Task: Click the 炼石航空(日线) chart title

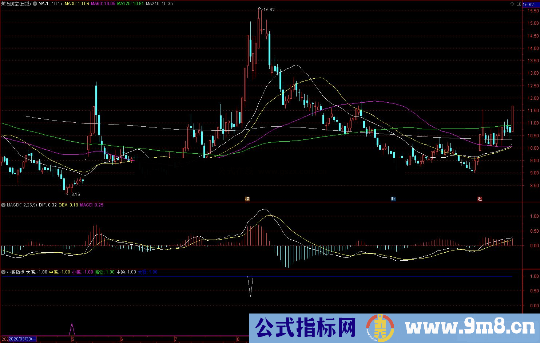Action: click(16, 4)
